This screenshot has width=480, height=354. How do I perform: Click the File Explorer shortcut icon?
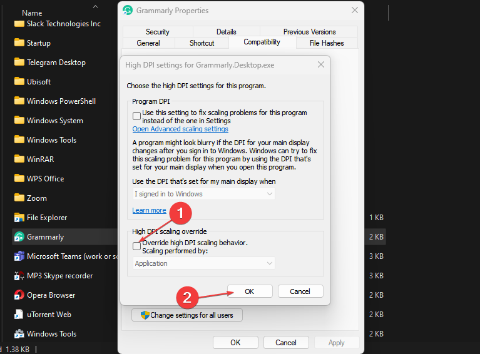[19, 218]
